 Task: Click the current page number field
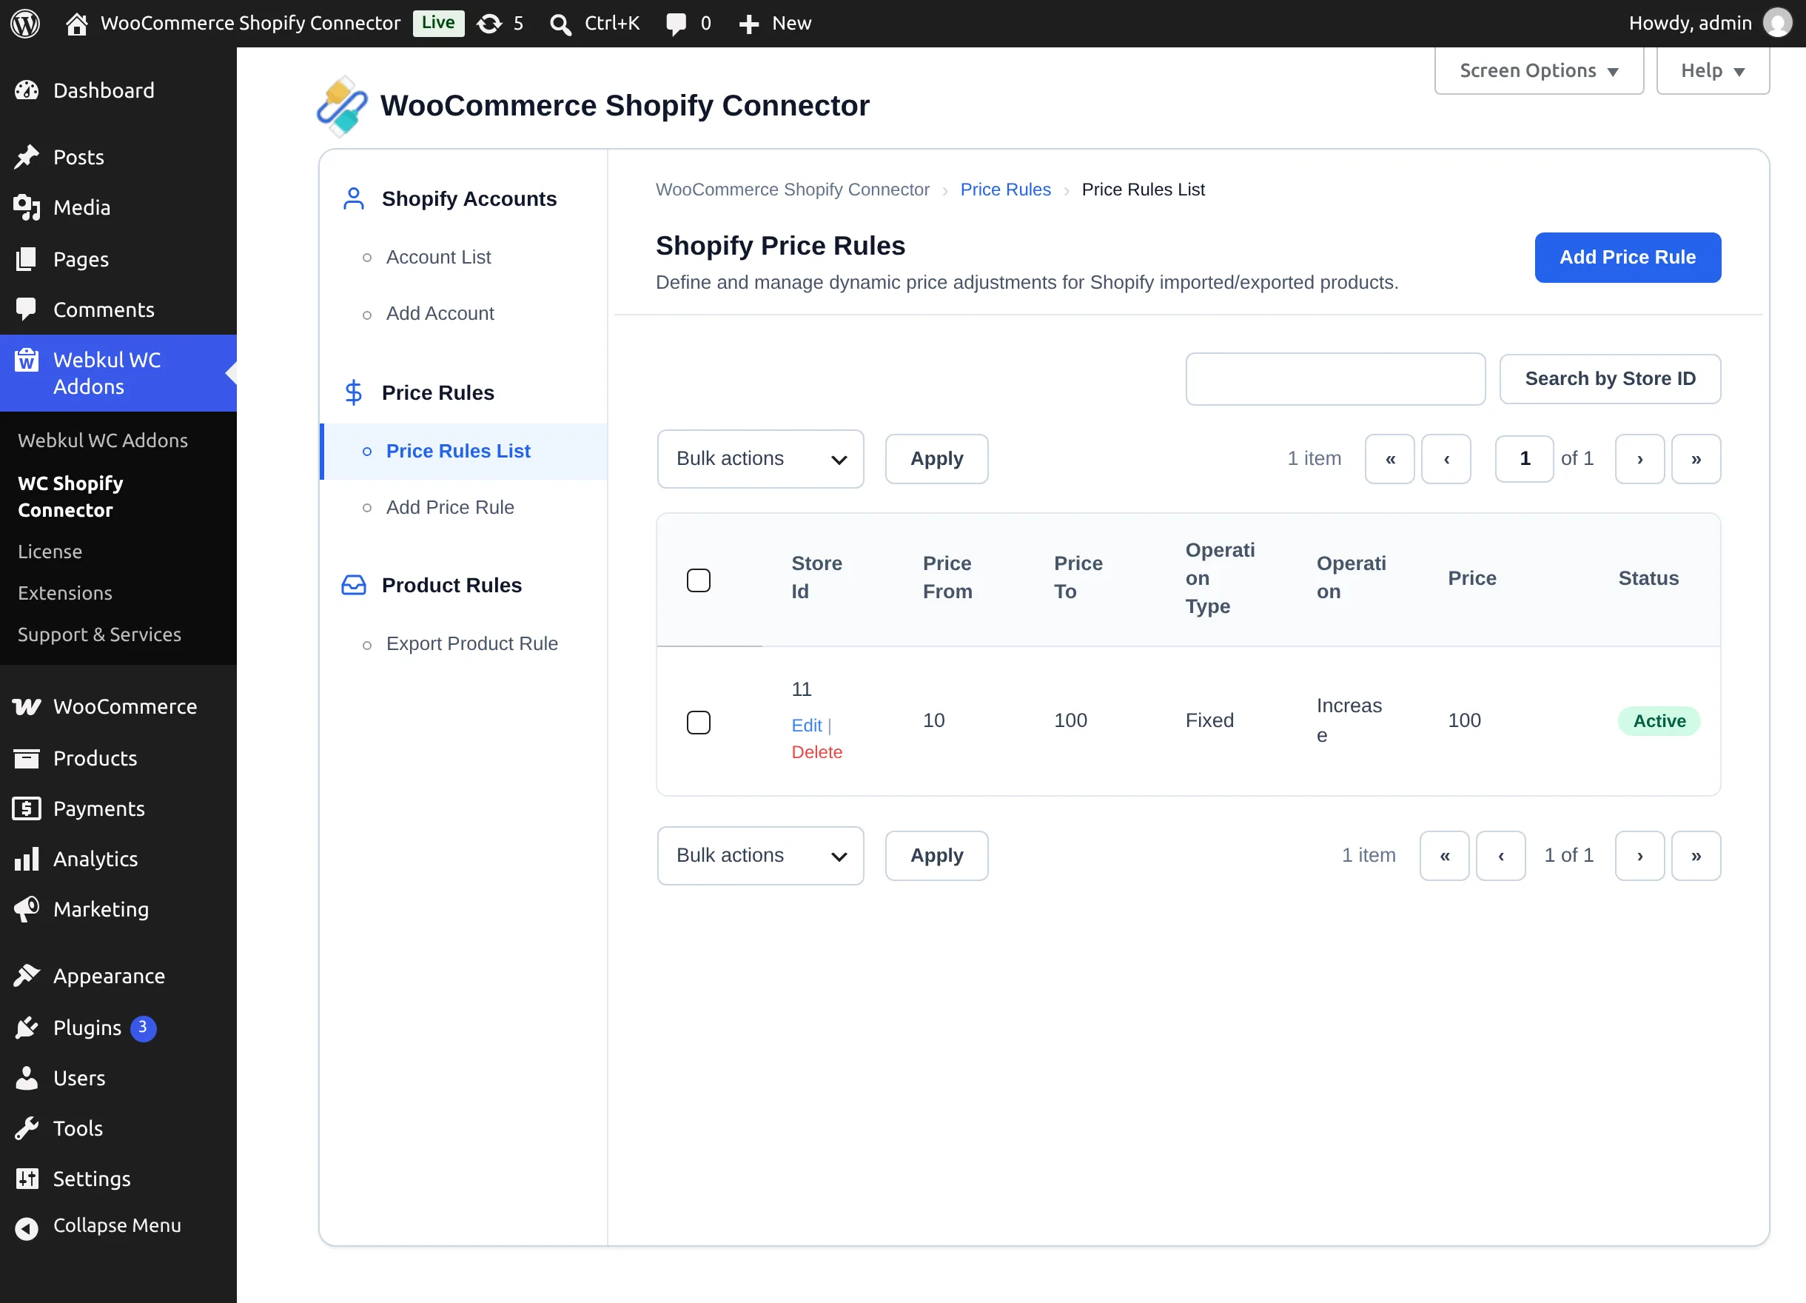point(1524,459)
